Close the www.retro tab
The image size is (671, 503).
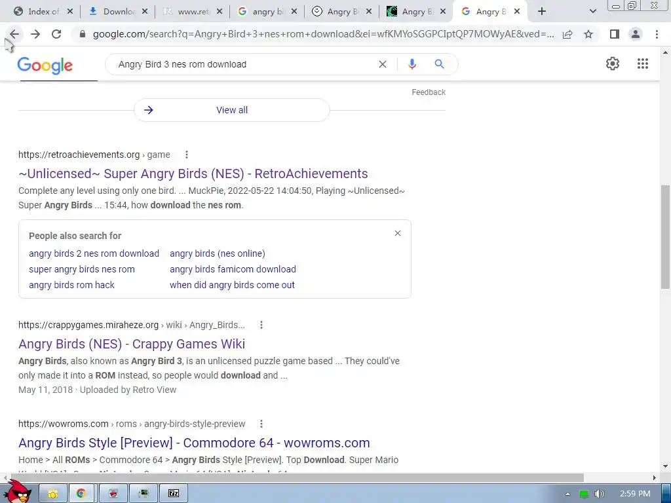pos(220,12)
